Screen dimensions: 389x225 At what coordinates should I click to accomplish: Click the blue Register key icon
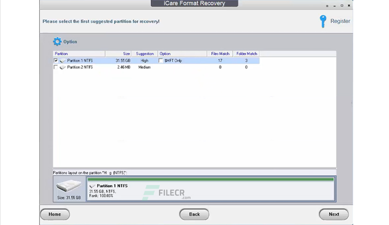pyautogui.click(x=323, y=21)
